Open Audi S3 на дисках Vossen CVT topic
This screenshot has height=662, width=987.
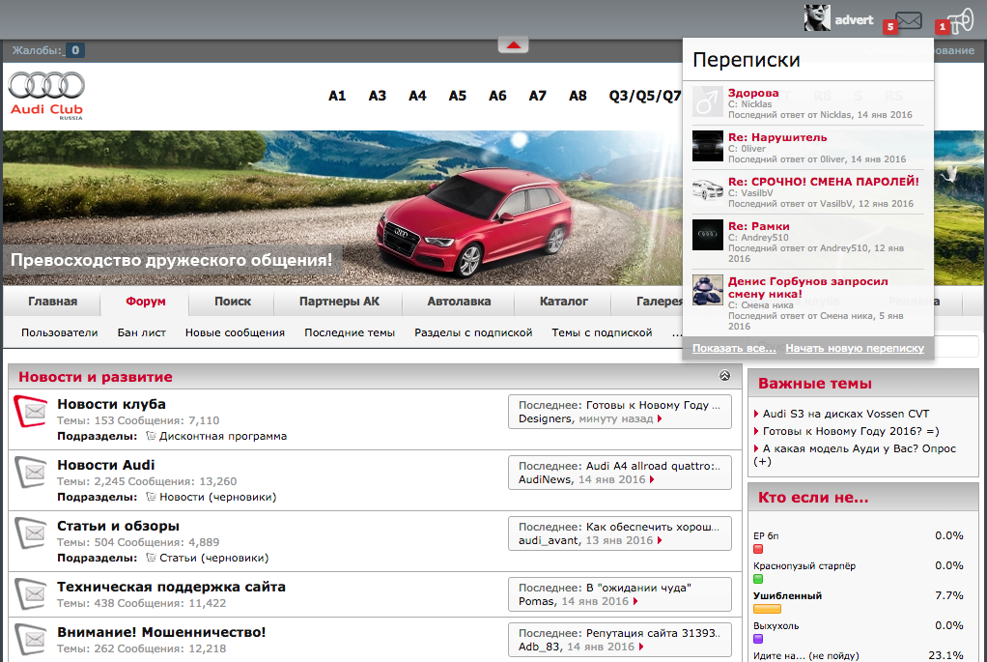point(846,414)
